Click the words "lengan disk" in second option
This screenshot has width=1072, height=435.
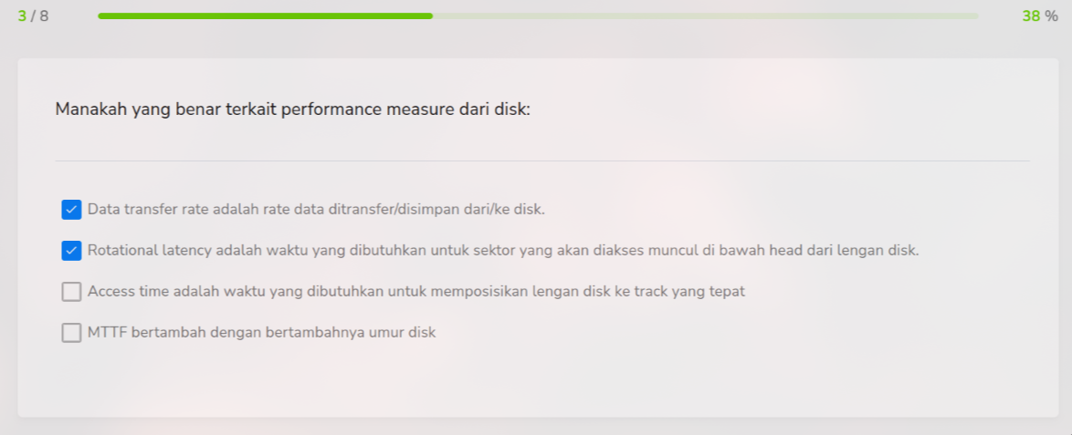[x=880, y=251]
